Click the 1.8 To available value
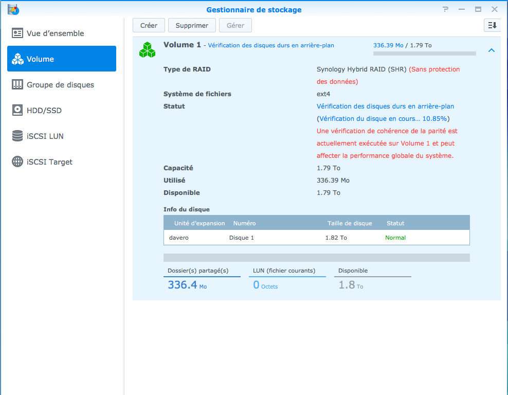 (x=351, y=285)
